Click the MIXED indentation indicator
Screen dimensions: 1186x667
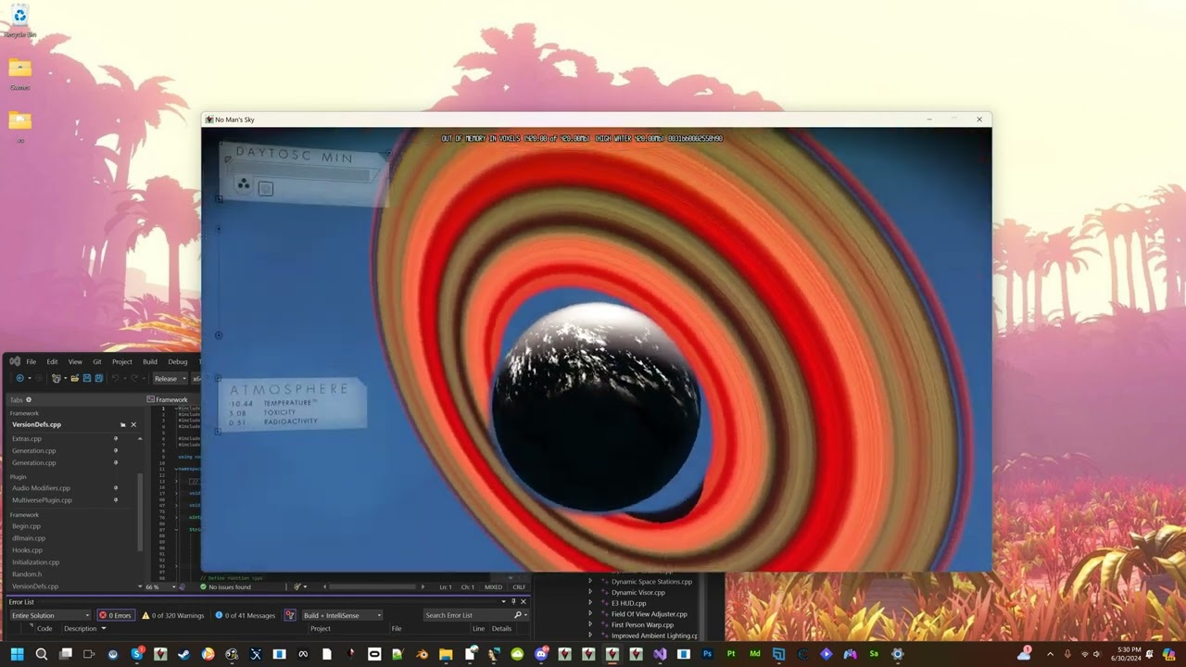click(493, 586)
